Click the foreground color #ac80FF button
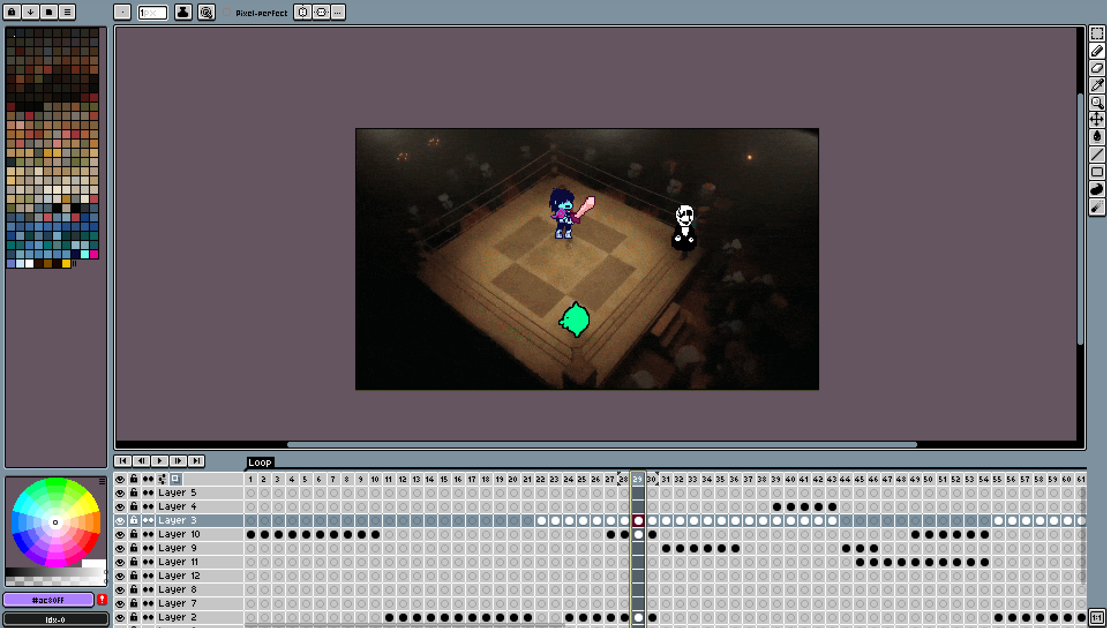1107x628 pixels. tap(48, 600)
